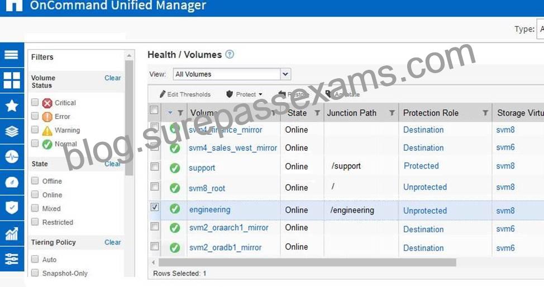544x287 pixels.
Task: Click the help icon beside Health / Volumes
Action: [x=230, y=54]
